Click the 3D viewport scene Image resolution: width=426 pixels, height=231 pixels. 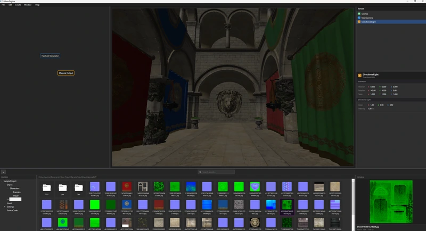coord(233,87)
